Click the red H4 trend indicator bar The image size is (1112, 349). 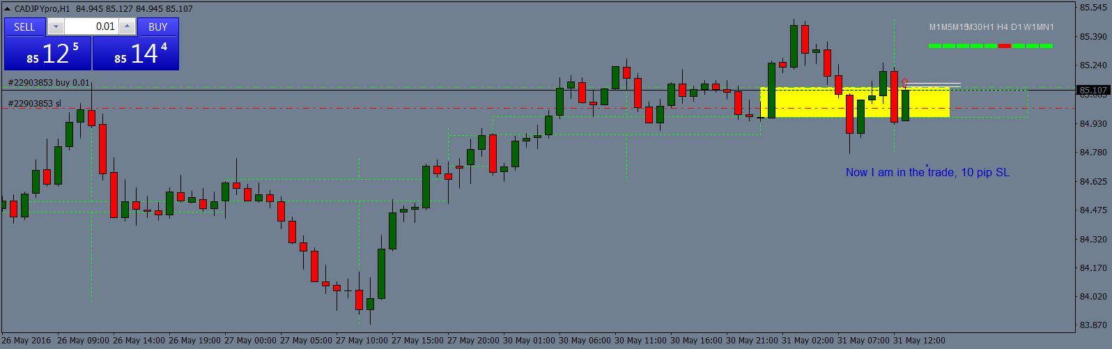tap(1004, 46)
